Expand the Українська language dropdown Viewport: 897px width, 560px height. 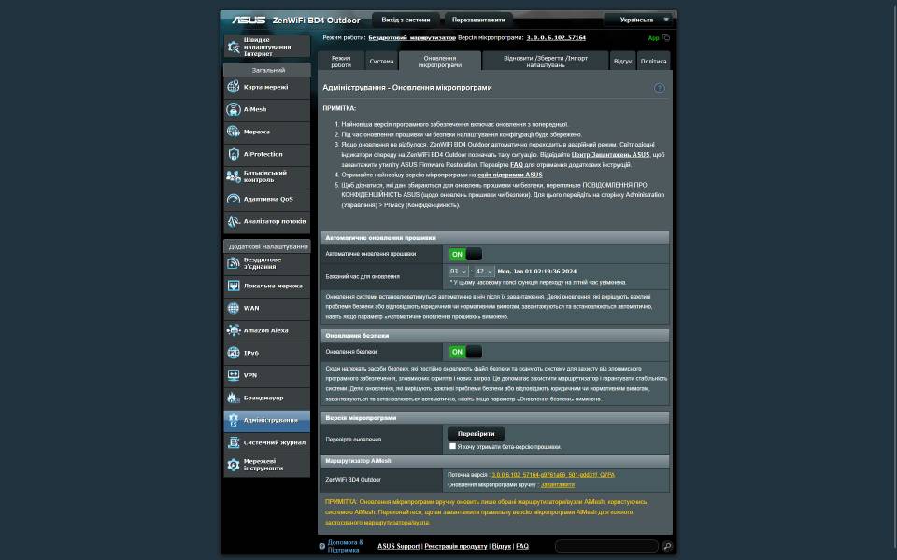pos(637,19)
